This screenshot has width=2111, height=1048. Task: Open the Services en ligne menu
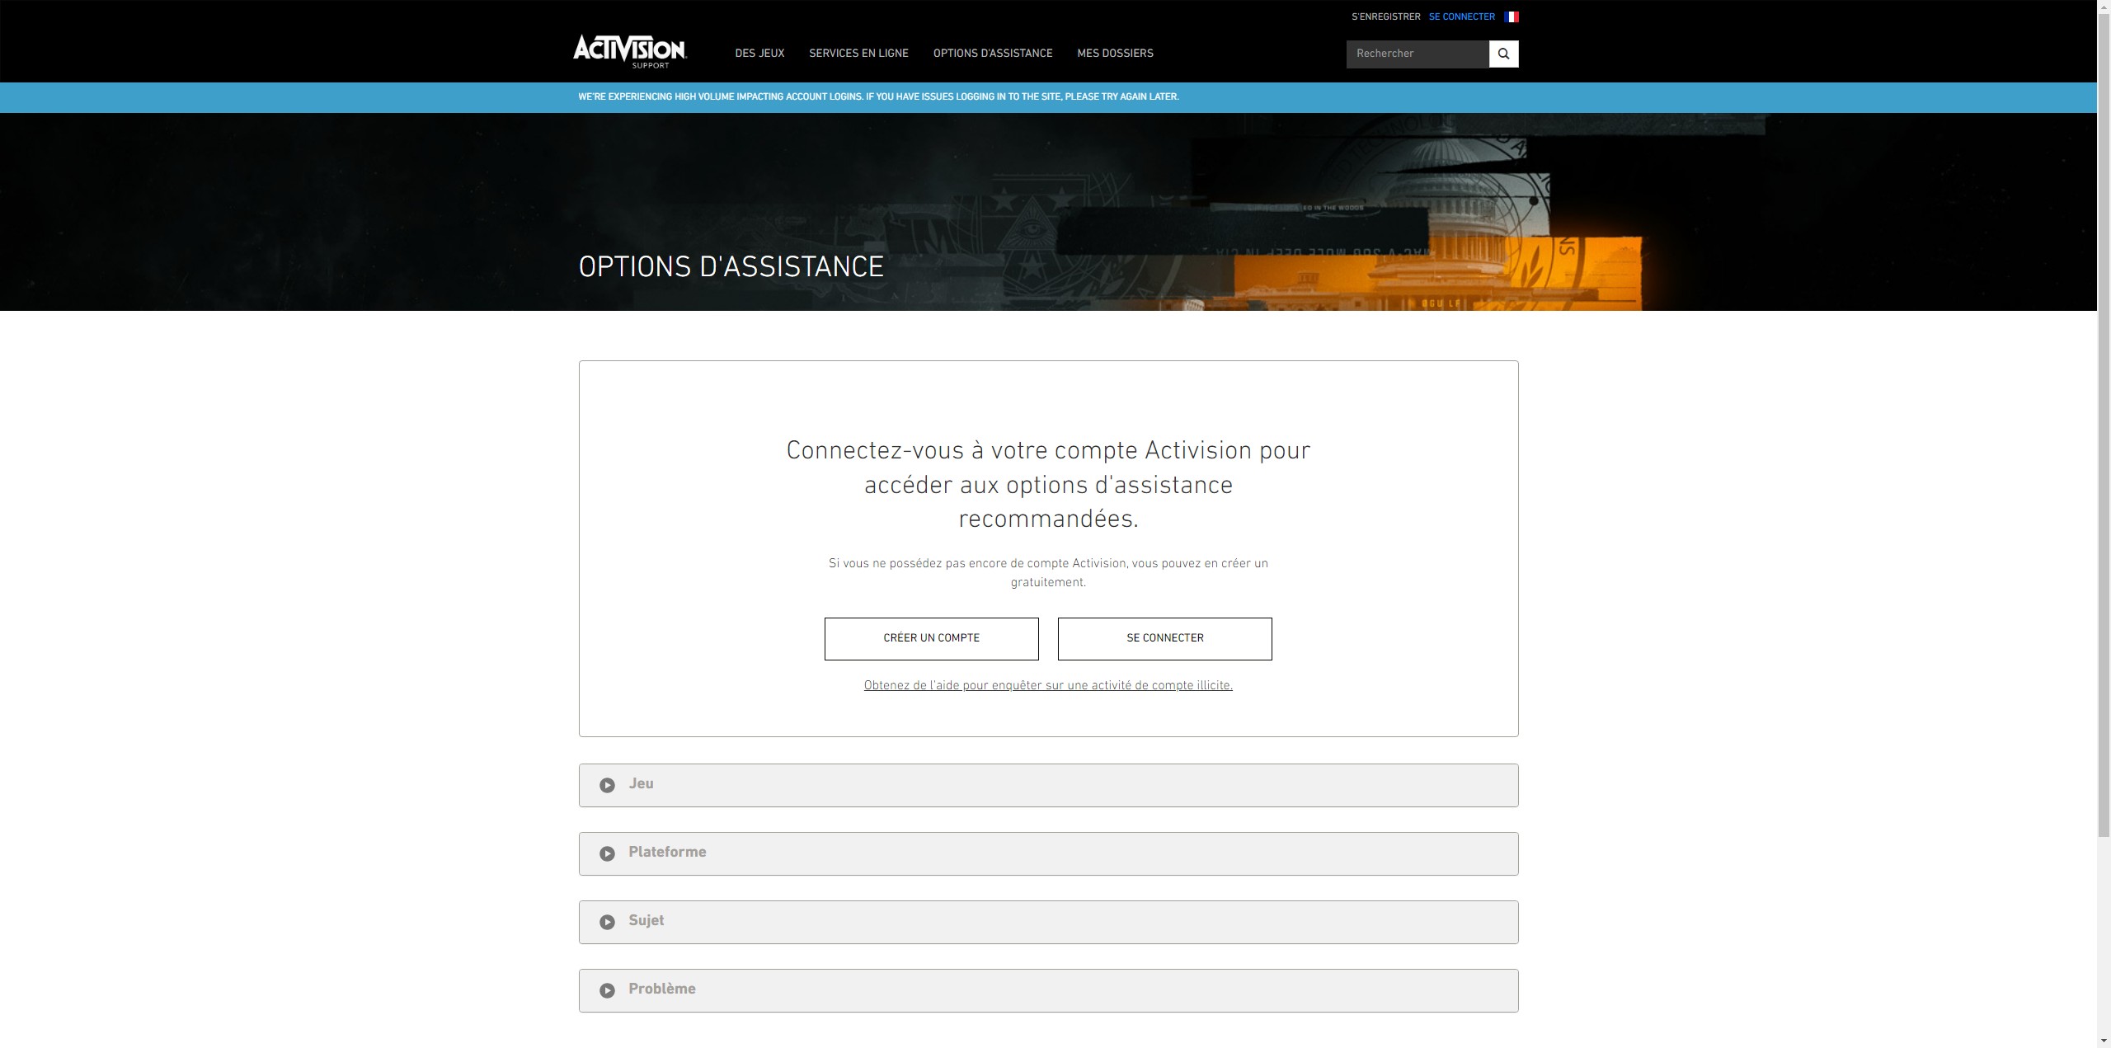click(858, 54)
